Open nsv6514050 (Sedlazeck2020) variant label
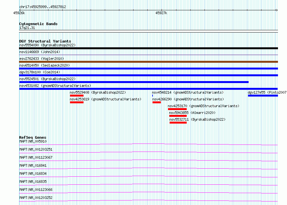This screenshot has height=205, width=287. (x=45, y=65)
